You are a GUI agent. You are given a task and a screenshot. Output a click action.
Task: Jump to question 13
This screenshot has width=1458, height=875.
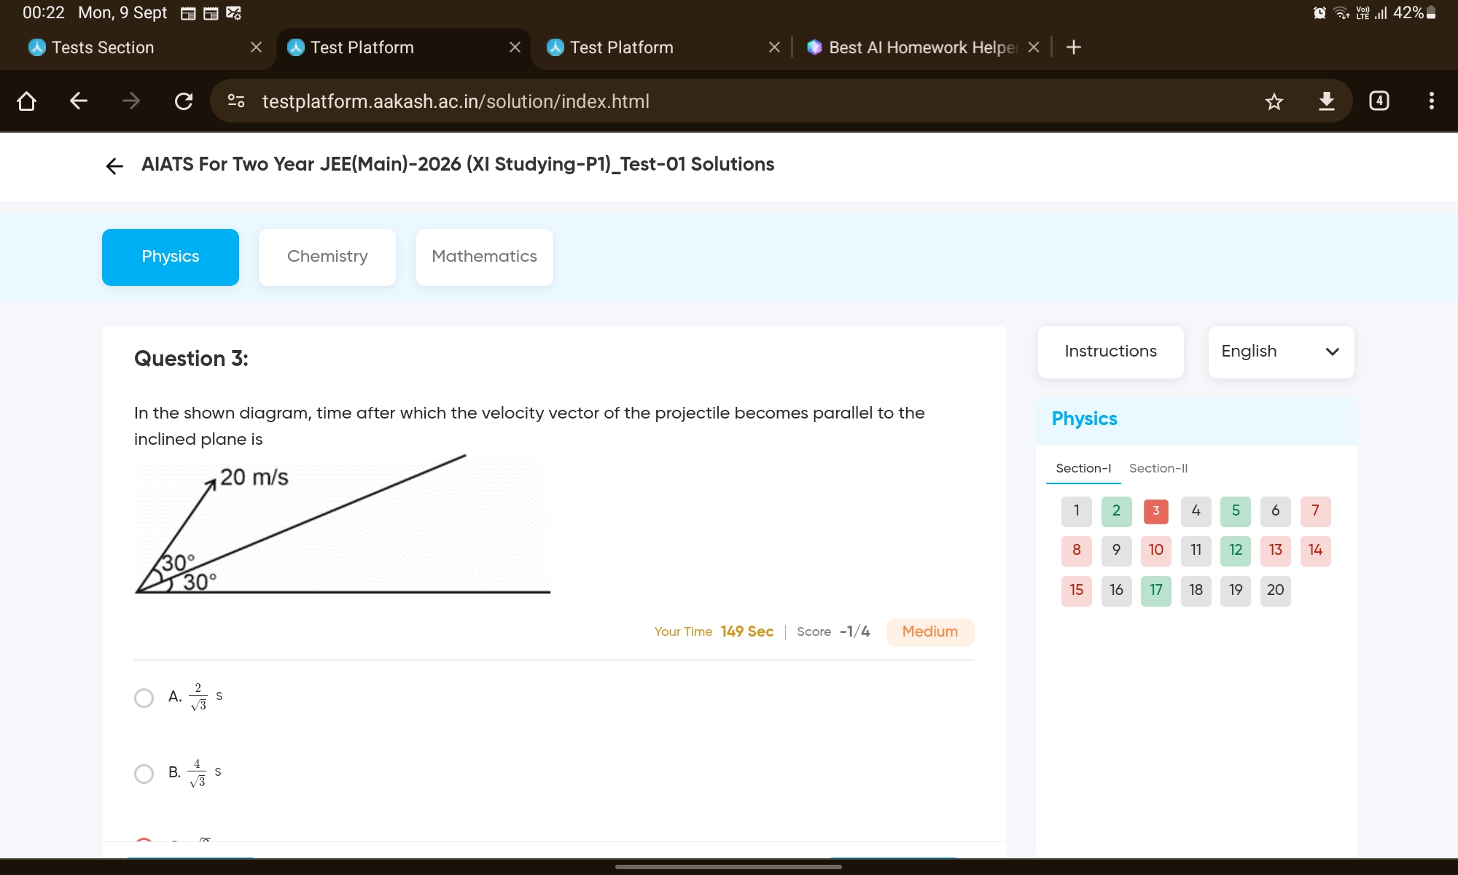tap(1276, 551)
